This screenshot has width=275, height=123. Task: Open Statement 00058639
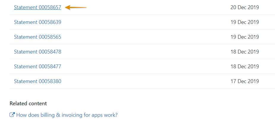coord(37,22)
